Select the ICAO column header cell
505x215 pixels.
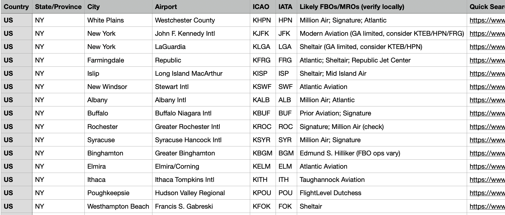point(263,7)
